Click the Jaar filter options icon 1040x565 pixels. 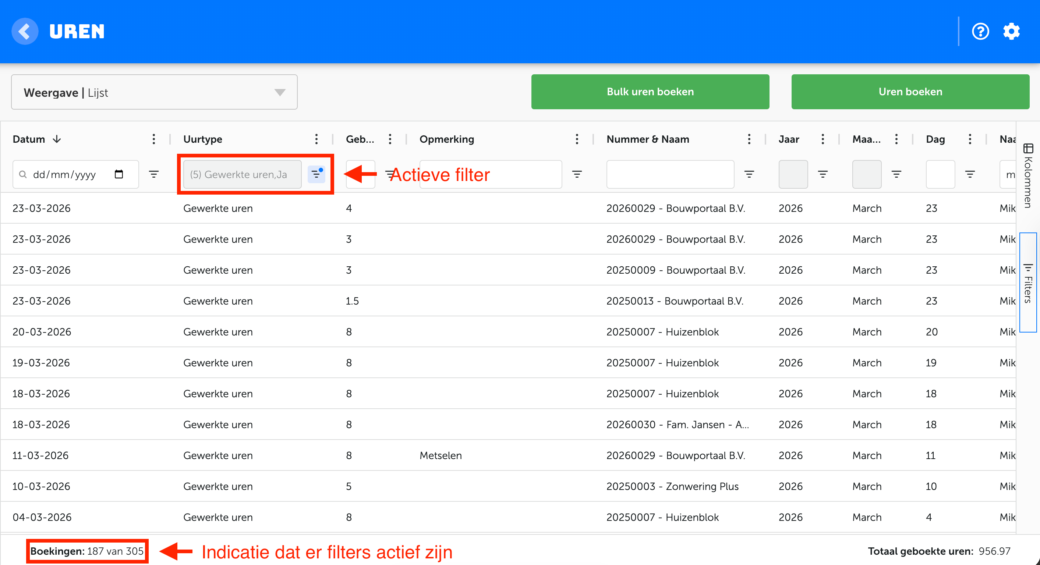823,174
